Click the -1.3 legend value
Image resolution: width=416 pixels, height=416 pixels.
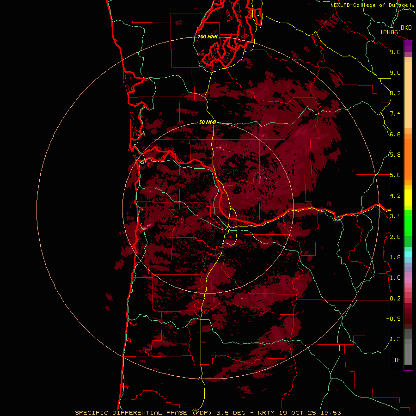tap(393, 339)
